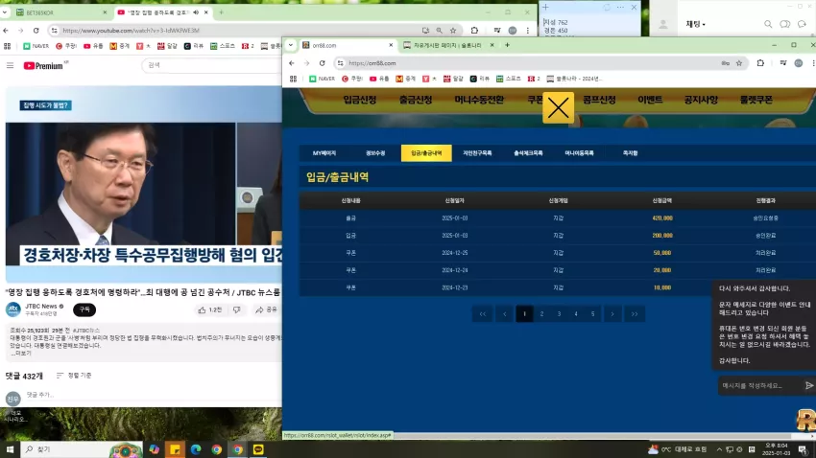
Task: Go to page 5 of the history
Action: tap(592, 313)
